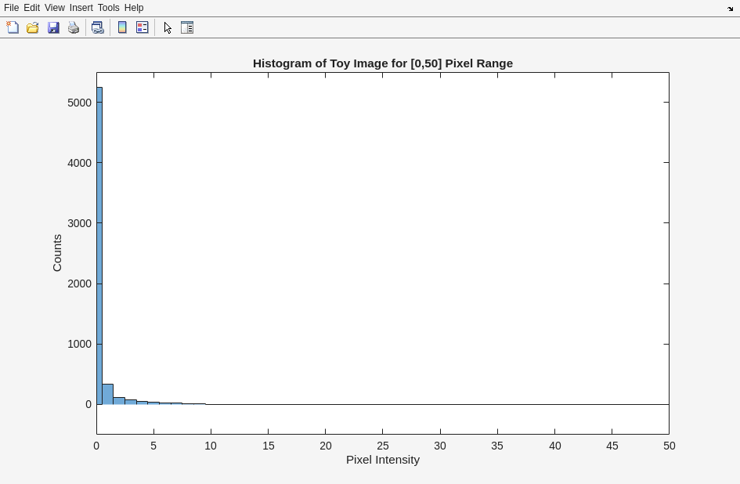This screenshot has height=484, width=740.
Task: Select the 'Counts' y-axis label
Action: [57, 253]
